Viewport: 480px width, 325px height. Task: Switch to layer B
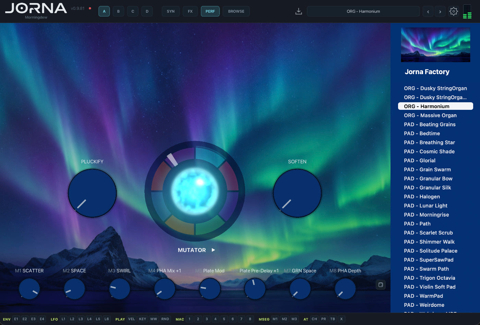click(119, 11)
